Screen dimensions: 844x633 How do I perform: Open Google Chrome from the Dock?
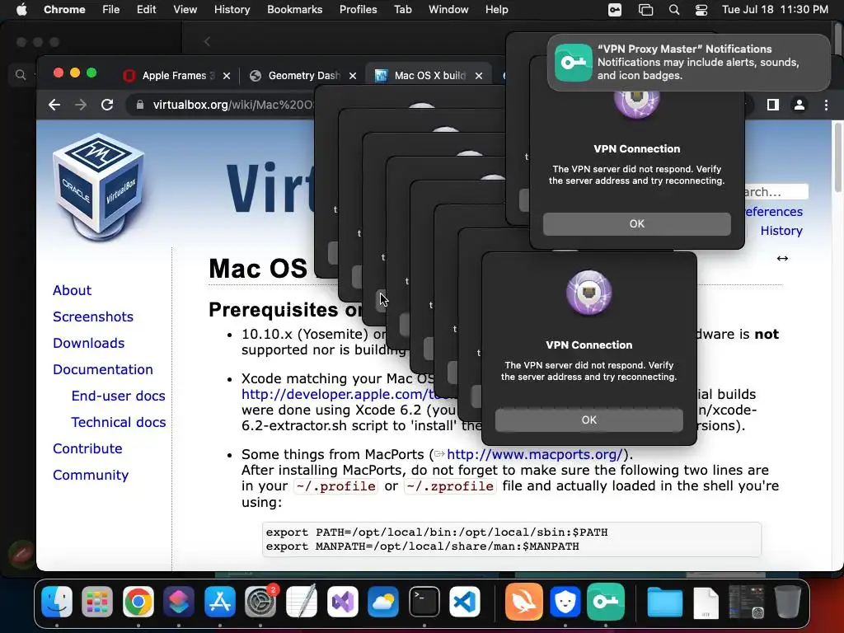[x=138, y=601]
